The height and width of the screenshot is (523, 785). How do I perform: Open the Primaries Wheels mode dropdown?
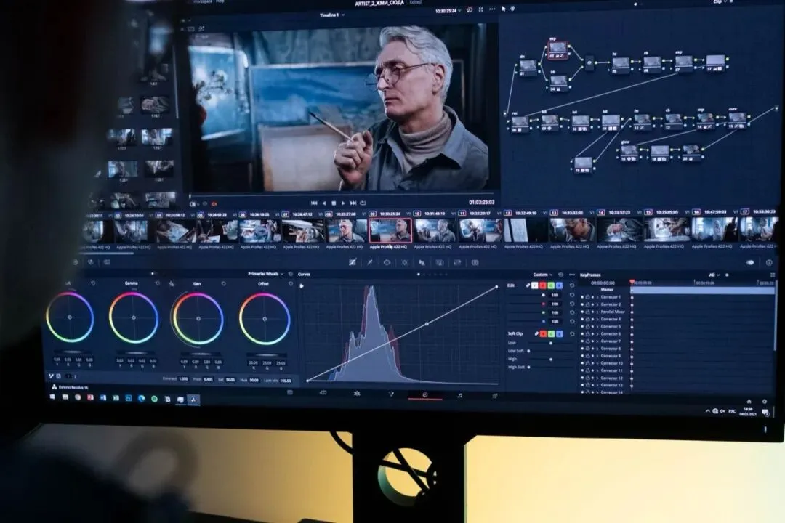(265, 275)
